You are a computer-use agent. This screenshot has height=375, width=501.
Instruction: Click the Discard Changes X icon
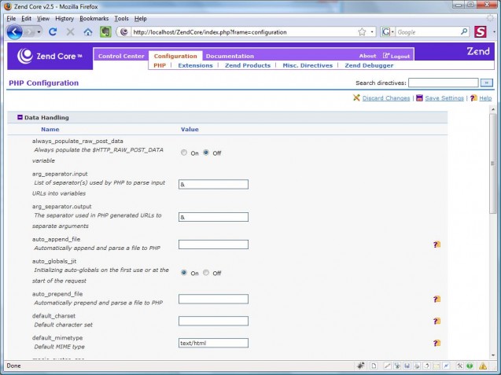tap(356, 97)
